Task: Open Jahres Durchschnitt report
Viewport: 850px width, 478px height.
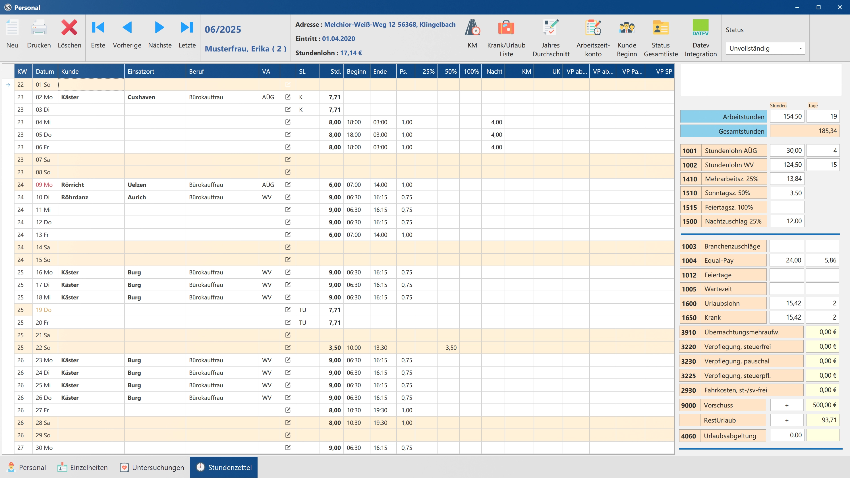Action: pos(550,28)
